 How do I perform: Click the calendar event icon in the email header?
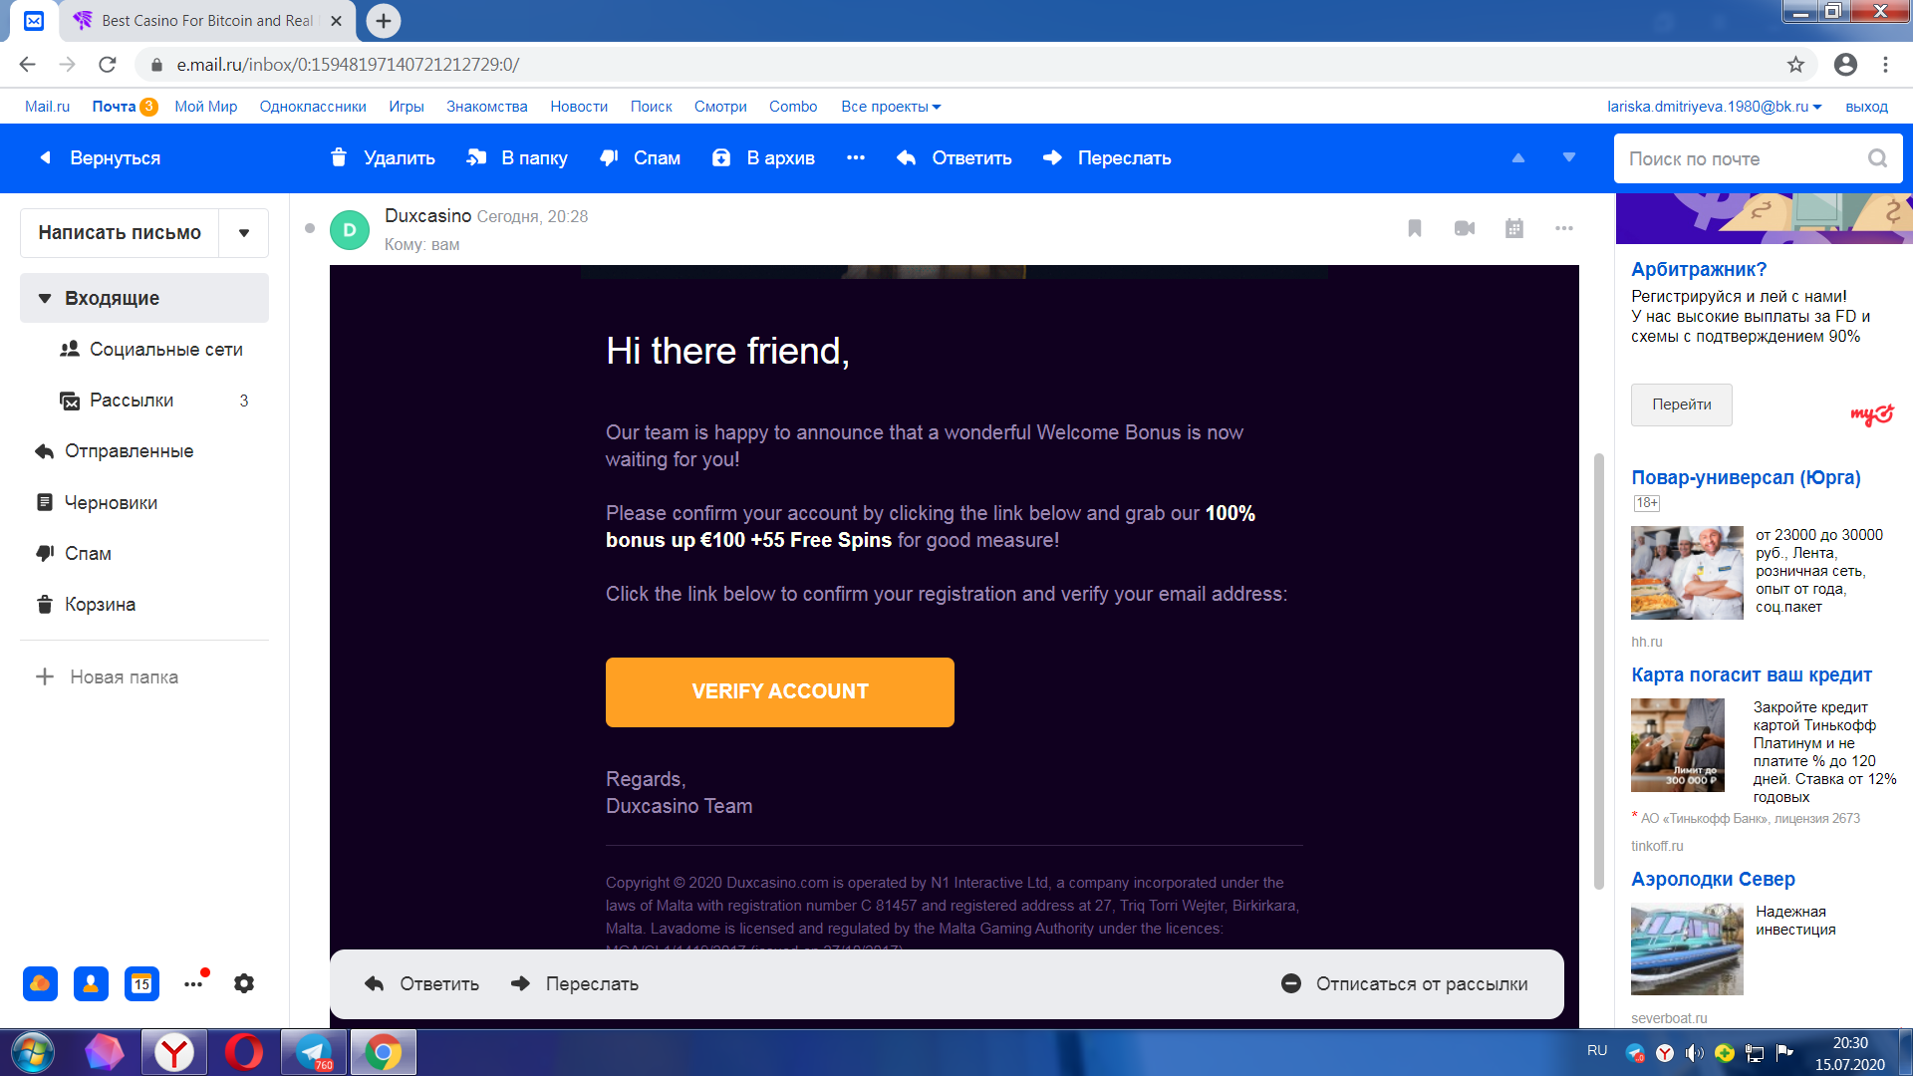click(1513, 228)
